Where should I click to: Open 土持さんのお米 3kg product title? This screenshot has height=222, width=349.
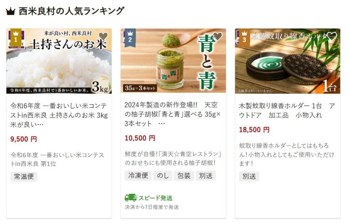59,115
